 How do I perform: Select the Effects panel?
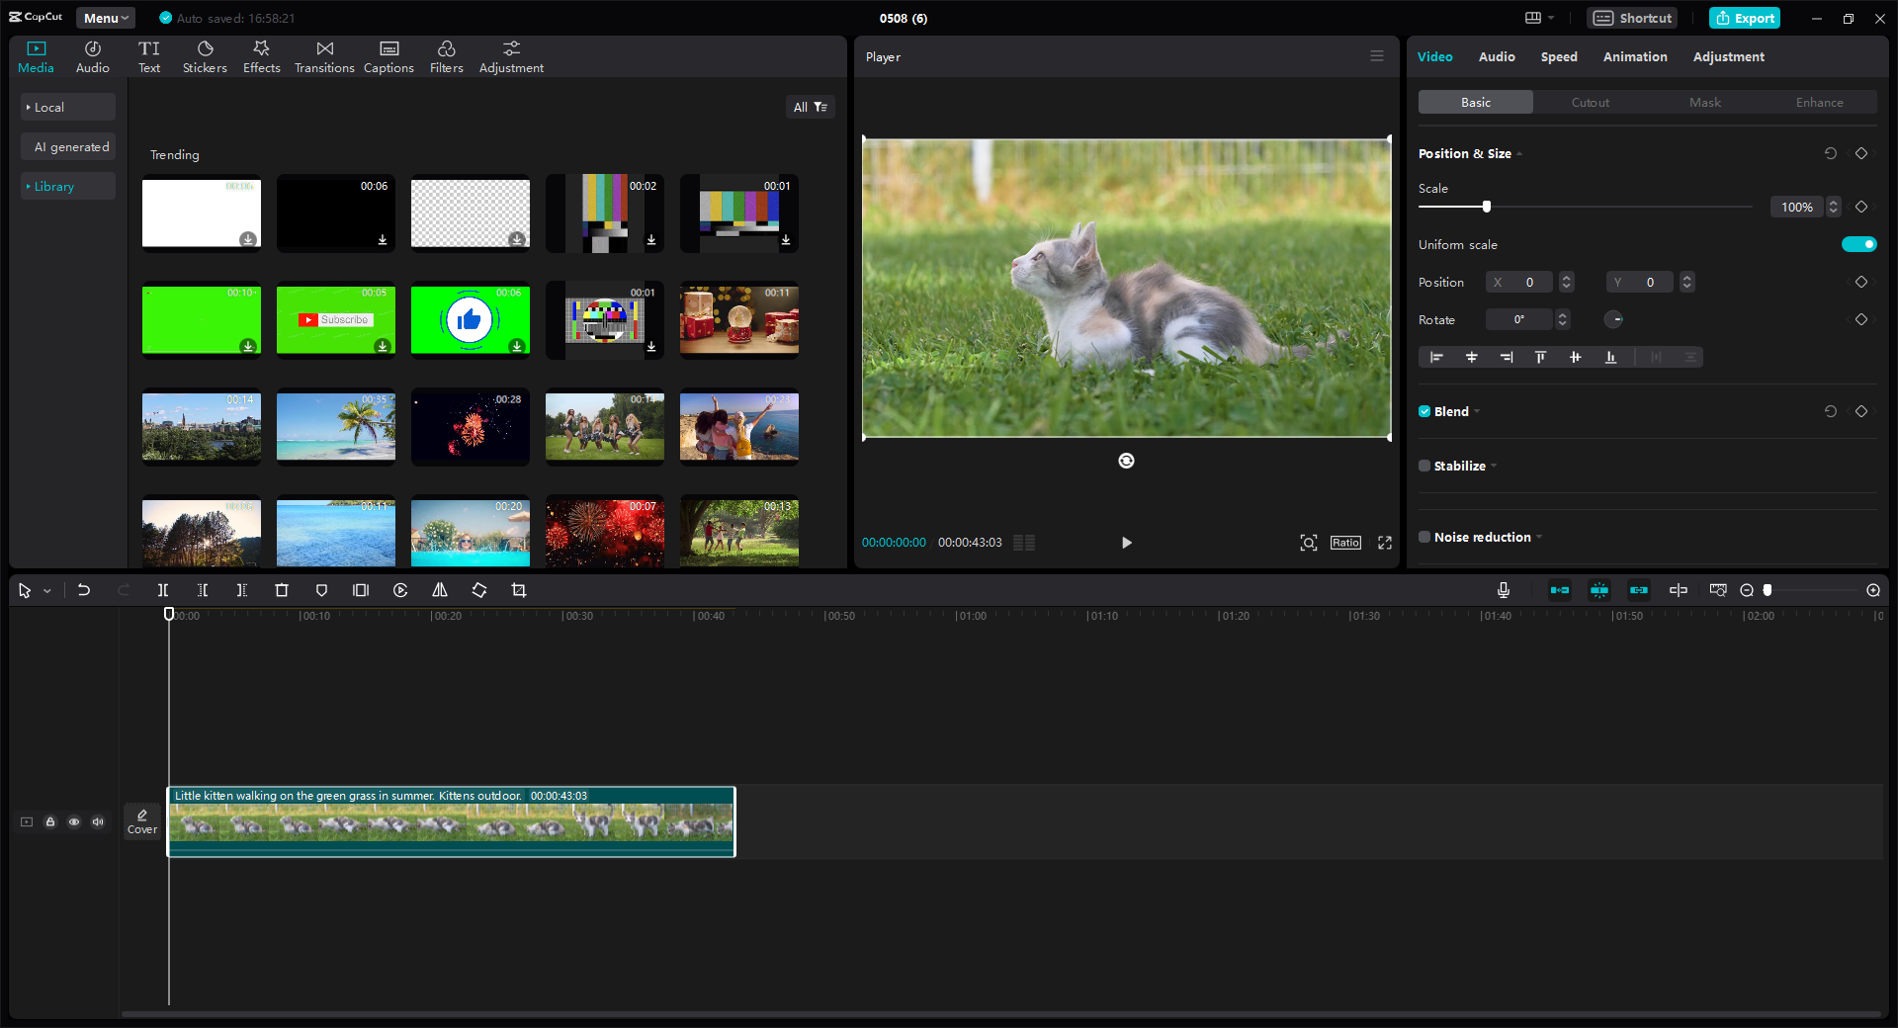pyautogui.click(x=261, y=56)
